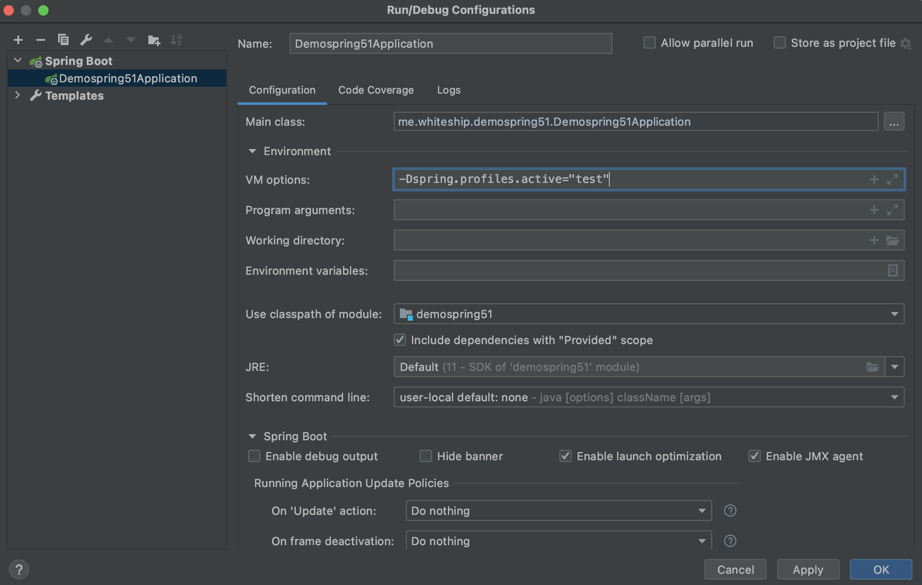
Task: Enable Allow parallel run checkbox
Action: coord(649,43)
